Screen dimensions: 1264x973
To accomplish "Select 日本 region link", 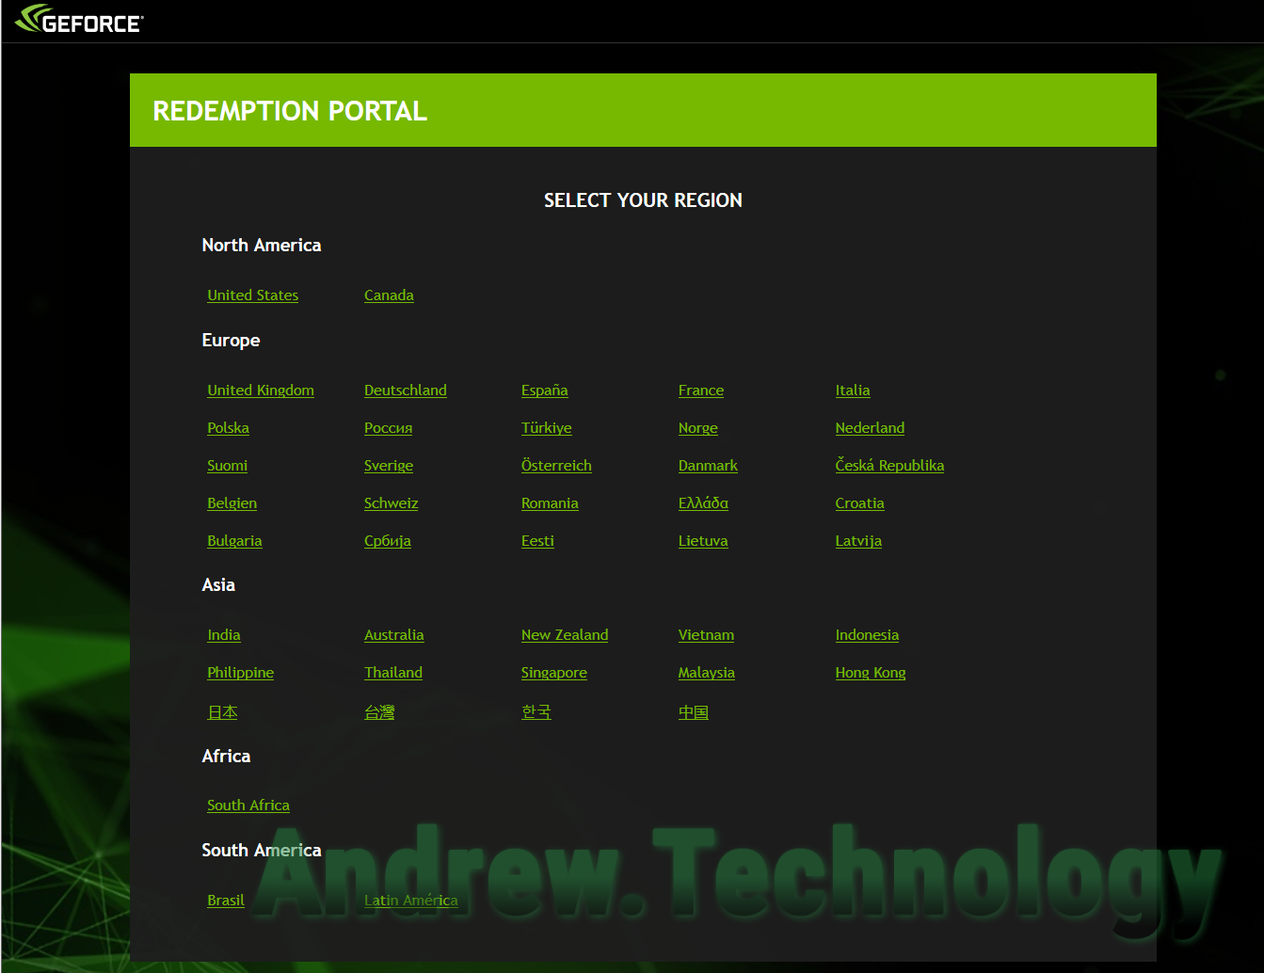I will (222, 712).
